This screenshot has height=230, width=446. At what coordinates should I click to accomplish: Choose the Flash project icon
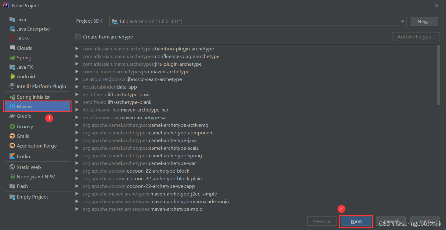pyautogui.click(x=12, y=186)
